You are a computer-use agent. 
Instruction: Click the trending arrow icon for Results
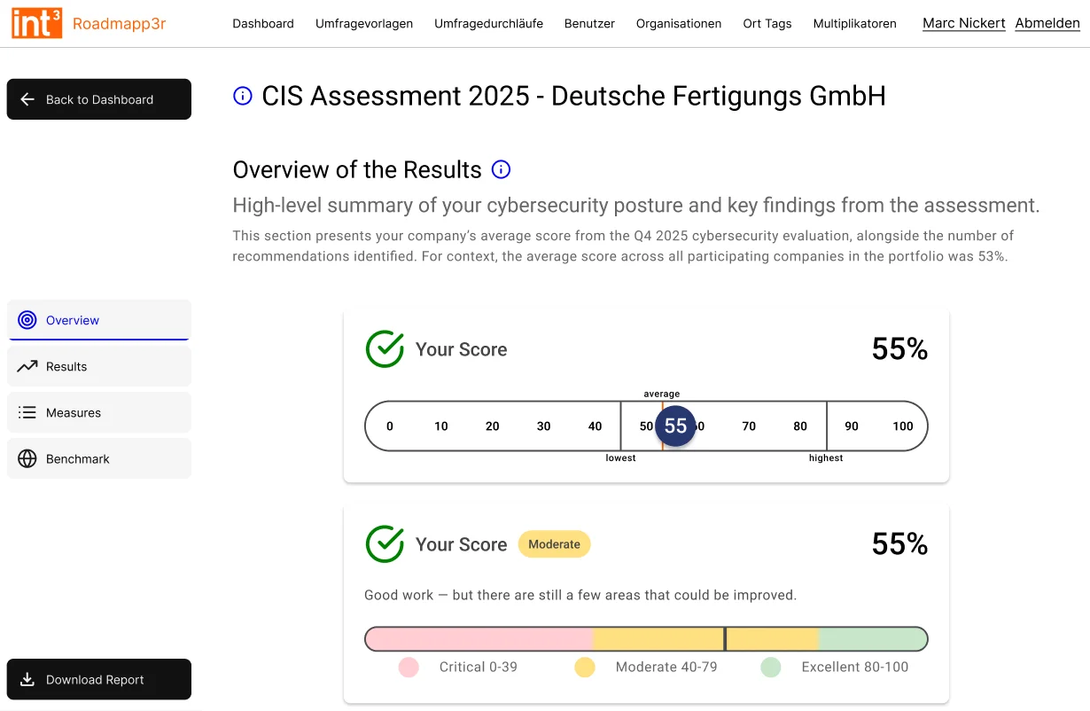click(x=27, y=366)
